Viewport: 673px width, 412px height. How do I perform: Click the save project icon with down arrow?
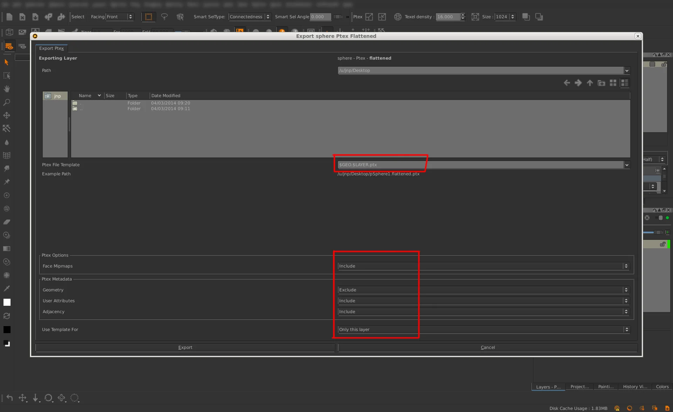35,17
